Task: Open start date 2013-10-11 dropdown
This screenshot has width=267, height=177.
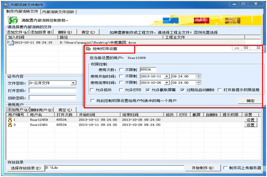Action: (167, 77)
